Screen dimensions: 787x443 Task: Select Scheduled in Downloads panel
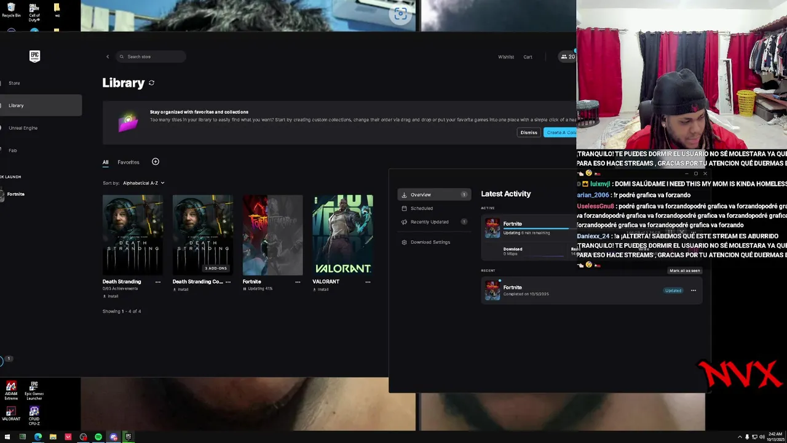point(434,208)
